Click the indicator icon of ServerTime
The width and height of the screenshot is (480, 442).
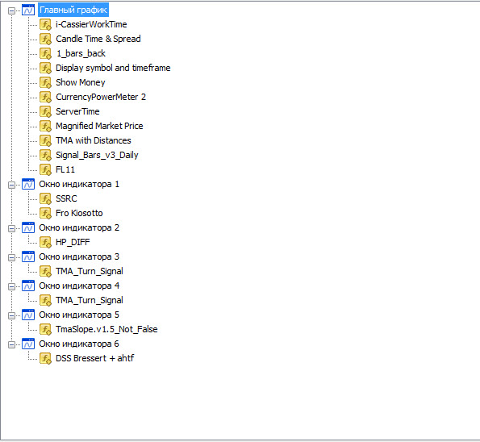(x=46, y=112)
